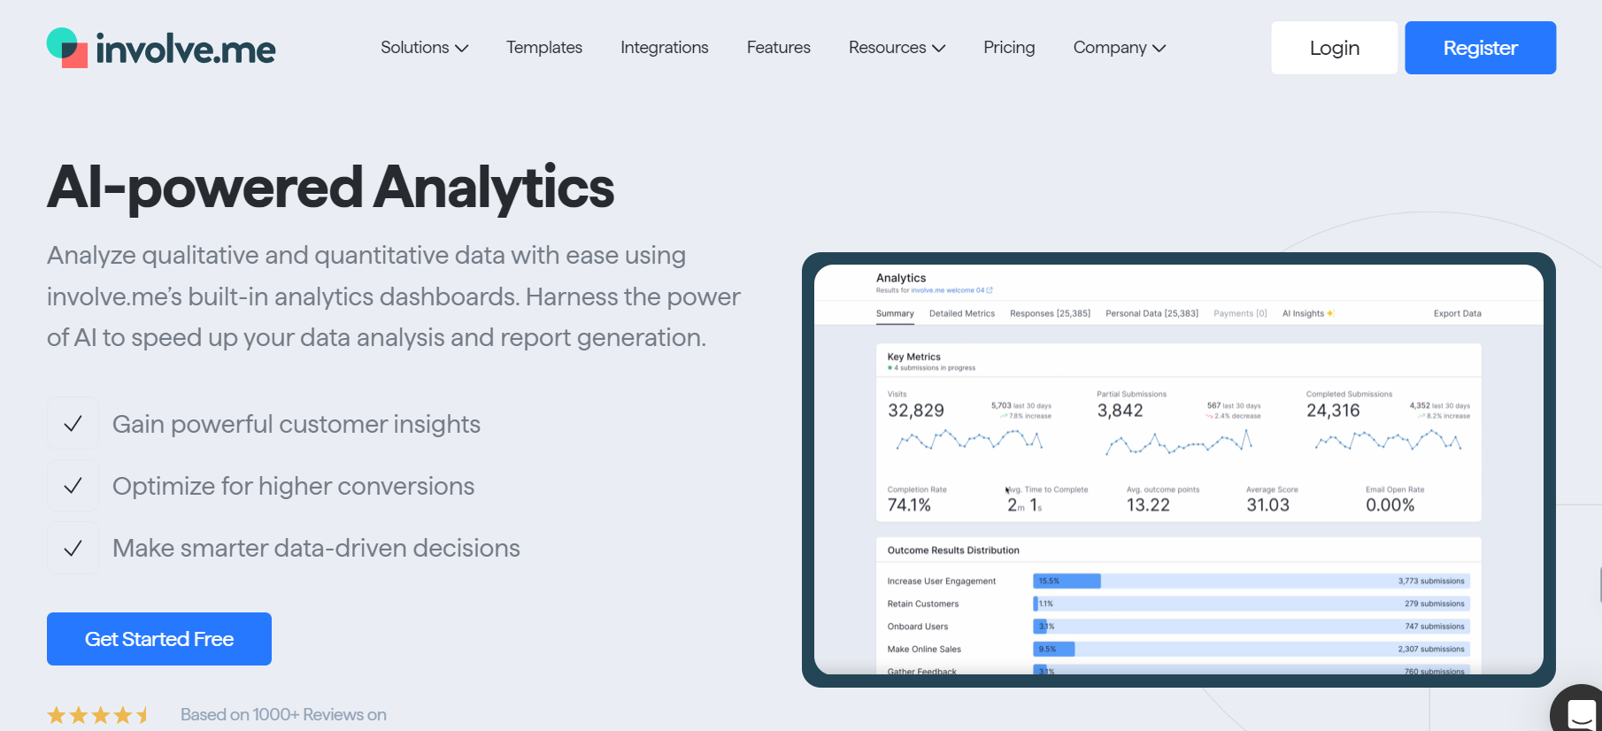This screenshot has height=731, width=1602.
Task: Open the Features nav item
Action: coord(779,48)
